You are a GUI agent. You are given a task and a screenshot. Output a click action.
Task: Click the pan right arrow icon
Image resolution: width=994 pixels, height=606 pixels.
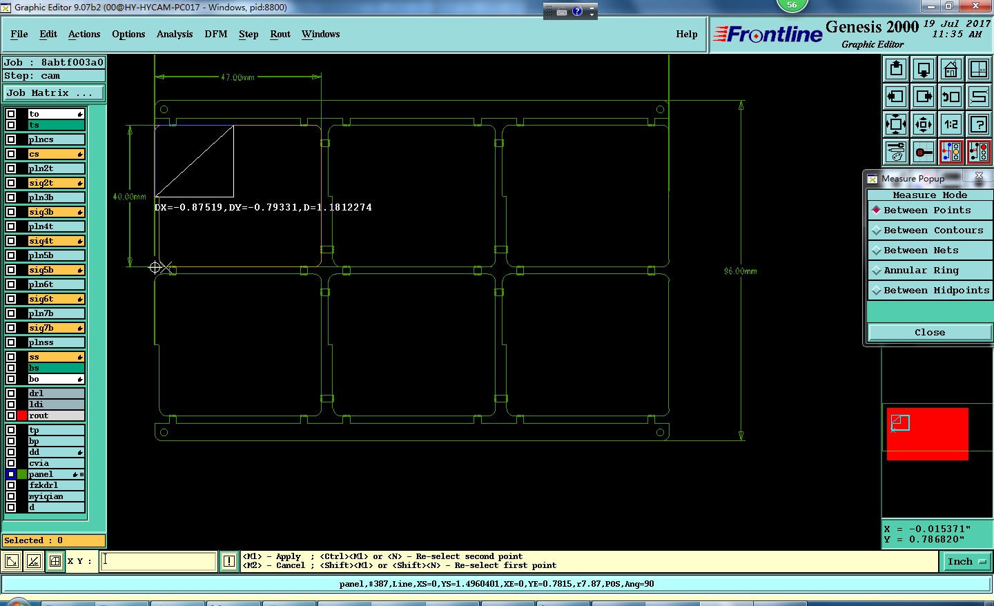point(924,97)
